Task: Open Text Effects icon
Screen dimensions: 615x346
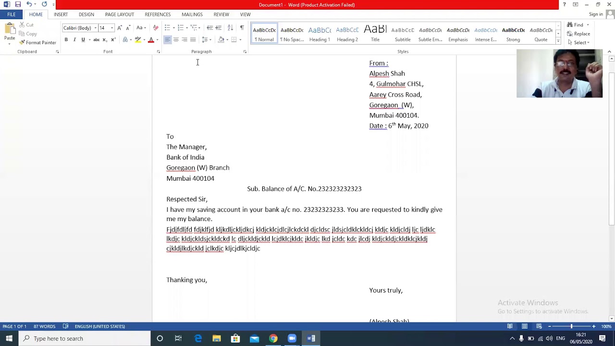Action: pyautogui.click(x=125, y=40)
